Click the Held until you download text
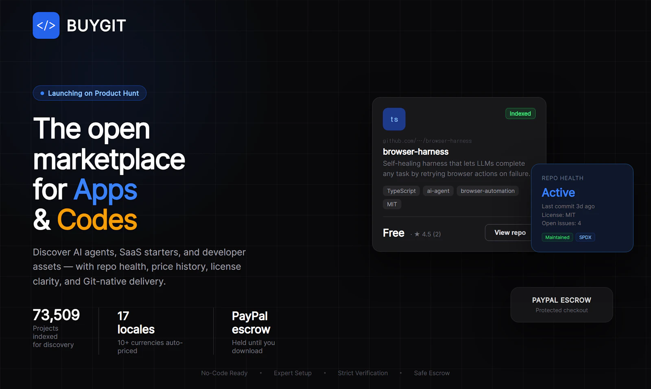651x389 pixels. [x=253, y=347]
